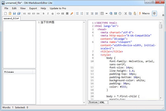The width and height of the screenshot is (166, 111).
Task: Click the <style> tag line
Action: [106, 55]
